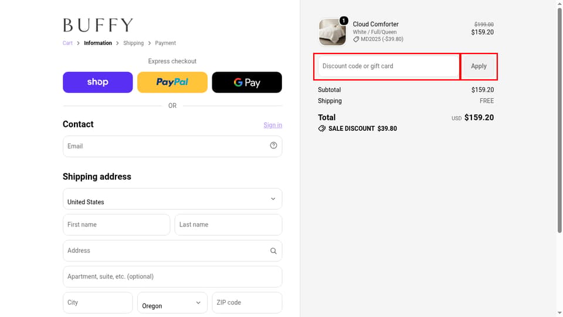
Task: Click the FREE shipping value
Action: [487, 101]
